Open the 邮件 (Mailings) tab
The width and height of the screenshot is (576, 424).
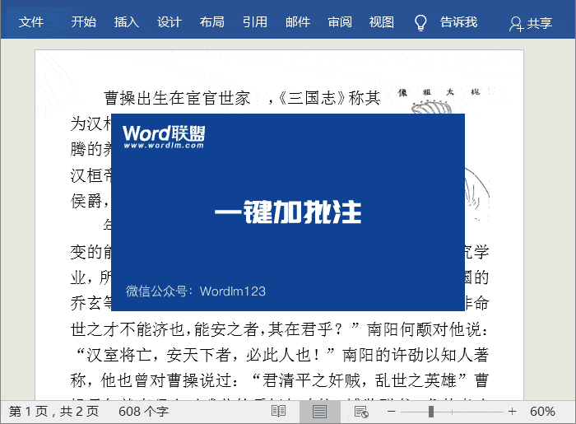point(298,22)
